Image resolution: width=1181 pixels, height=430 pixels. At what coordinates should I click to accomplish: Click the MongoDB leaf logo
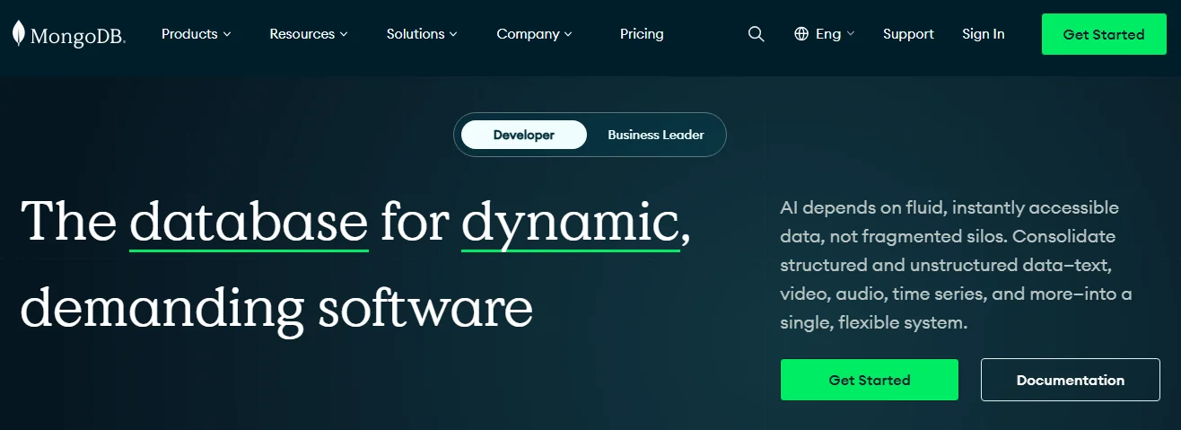19,34
